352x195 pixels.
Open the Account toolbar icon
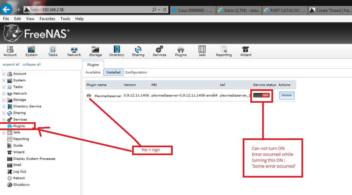click(10, 51)
